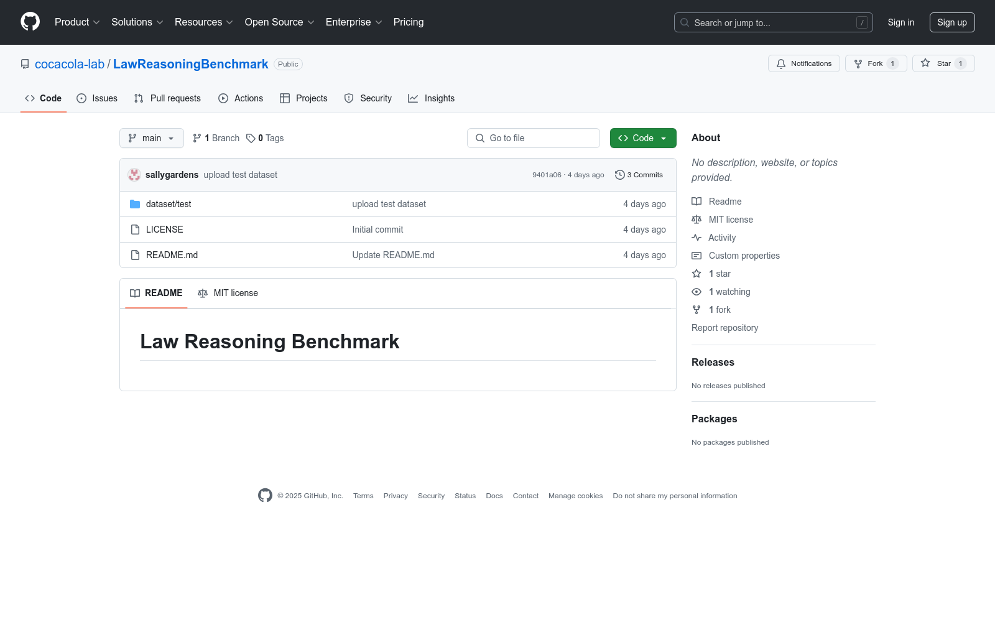Open the LICENSE file

(165, 230)
